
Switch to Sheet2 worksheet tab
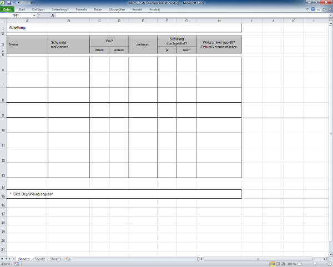[39, 259]
